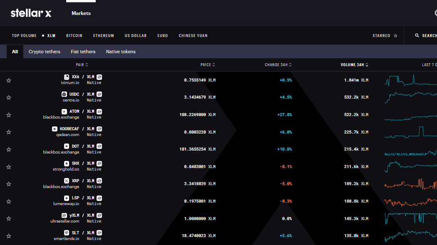Click the yXLM asset icon
Viewport: 437px width, 245px height.
click(x=64, y=215)
